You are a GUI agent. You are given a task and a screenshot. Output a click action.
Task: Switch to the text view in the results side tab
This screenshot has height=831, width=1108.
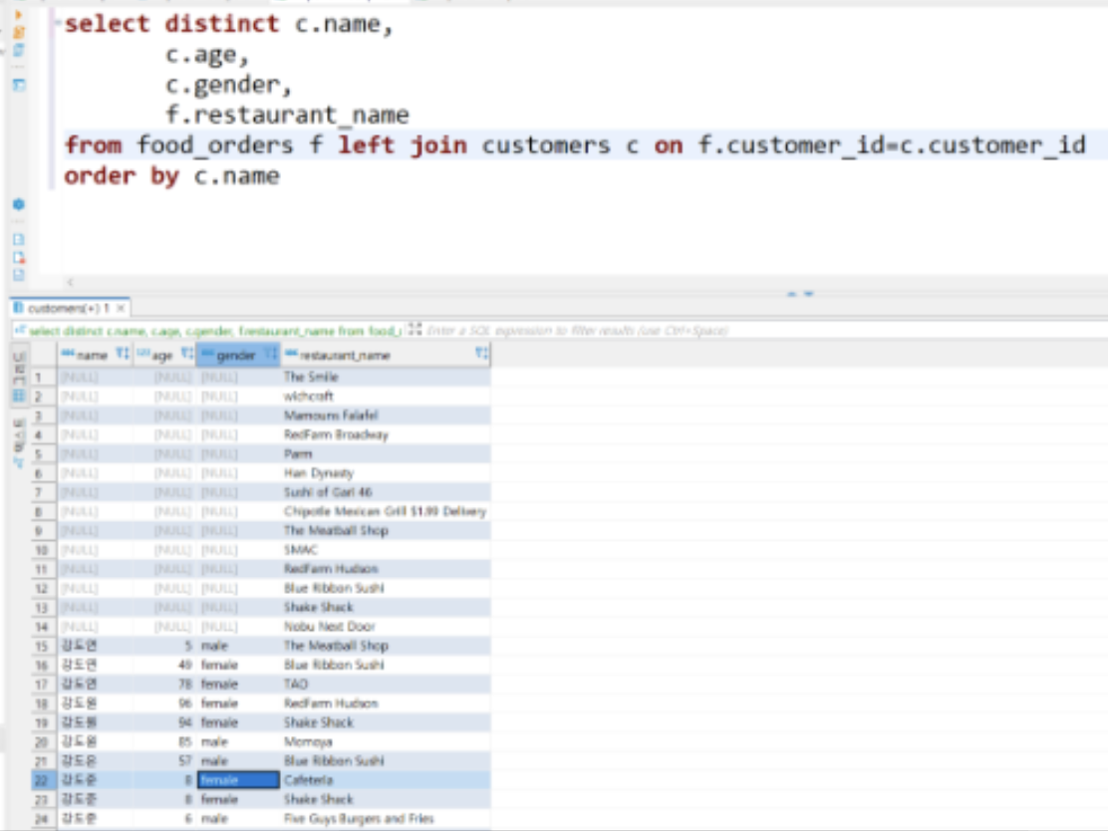[18, 442]
